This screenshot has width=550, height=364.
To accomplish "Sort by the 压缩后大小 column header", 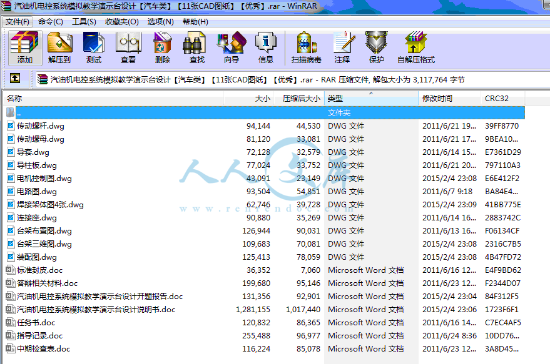I will pos(299,99).
